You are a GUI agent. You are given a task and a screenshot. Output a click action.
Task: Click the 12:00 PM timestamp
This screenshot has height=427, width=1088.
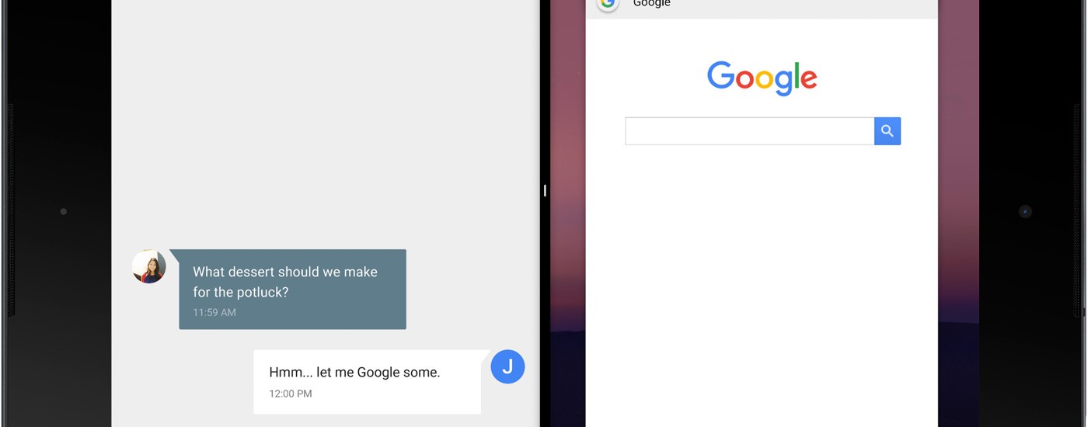click(291, 394)
